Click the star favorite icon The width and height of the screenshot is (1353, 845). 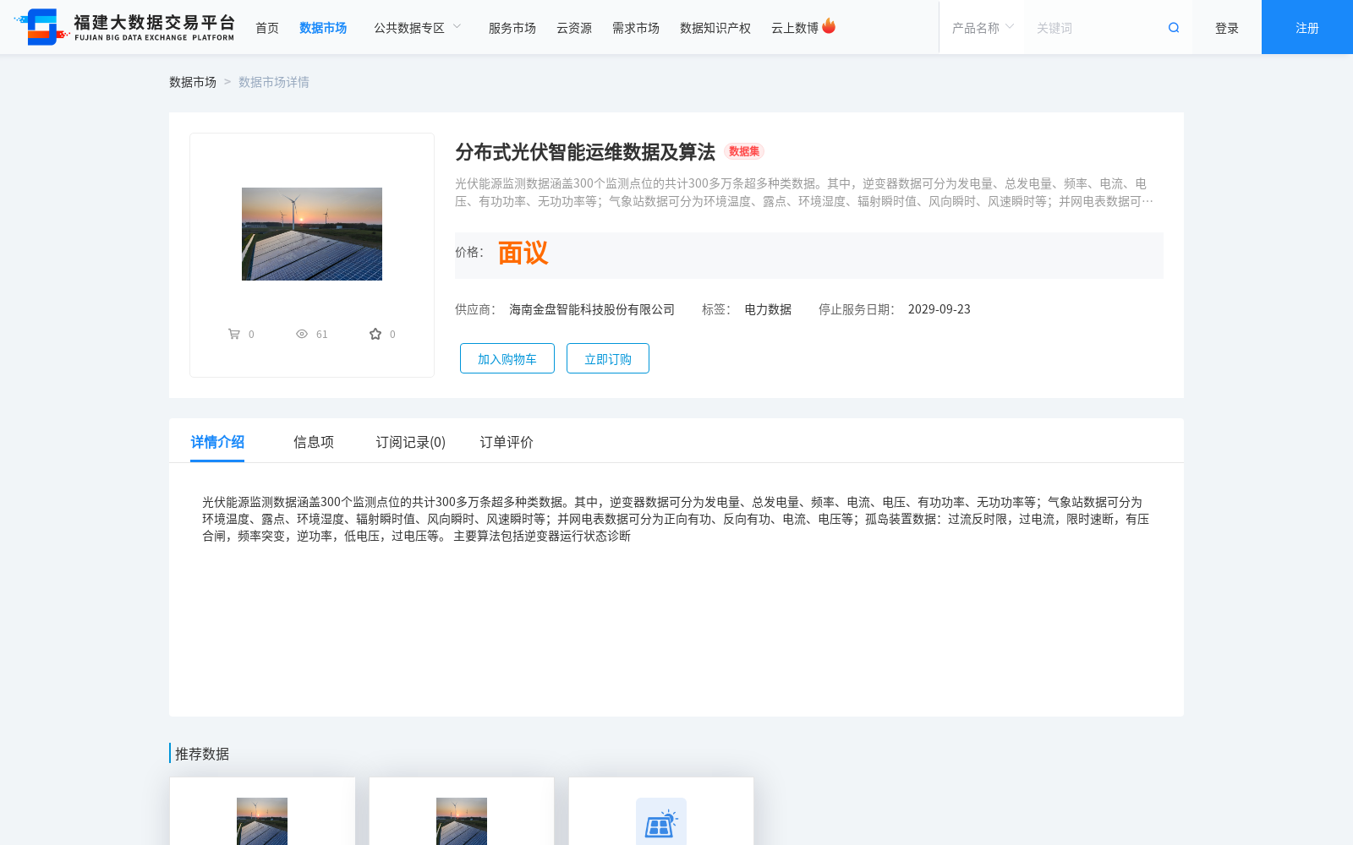point(375,334)
